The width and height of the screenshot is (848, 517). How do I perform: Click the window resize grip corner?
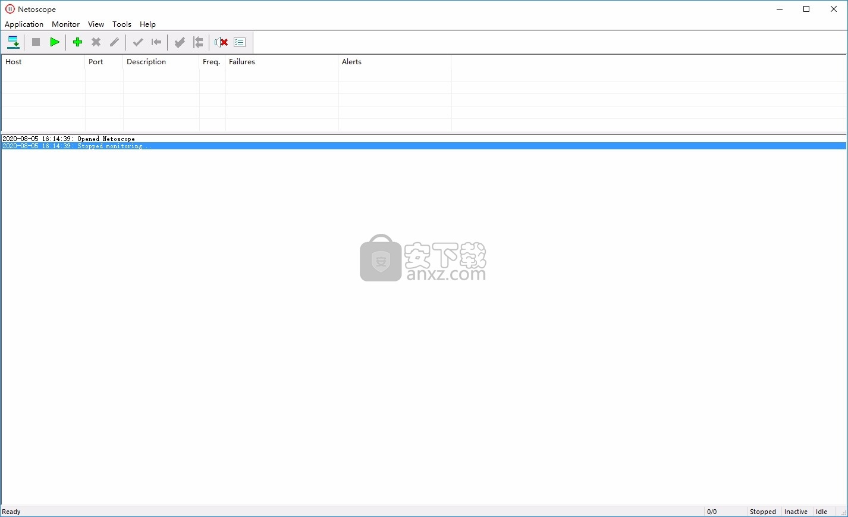(843, 512)
